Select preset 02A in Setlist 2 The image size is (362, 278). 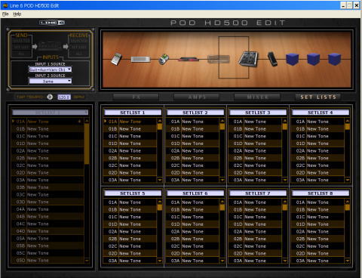point(192,151)
